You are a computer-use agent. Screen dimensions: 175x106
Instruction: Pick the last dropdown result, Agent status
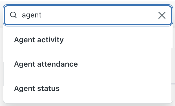(37, 88)
